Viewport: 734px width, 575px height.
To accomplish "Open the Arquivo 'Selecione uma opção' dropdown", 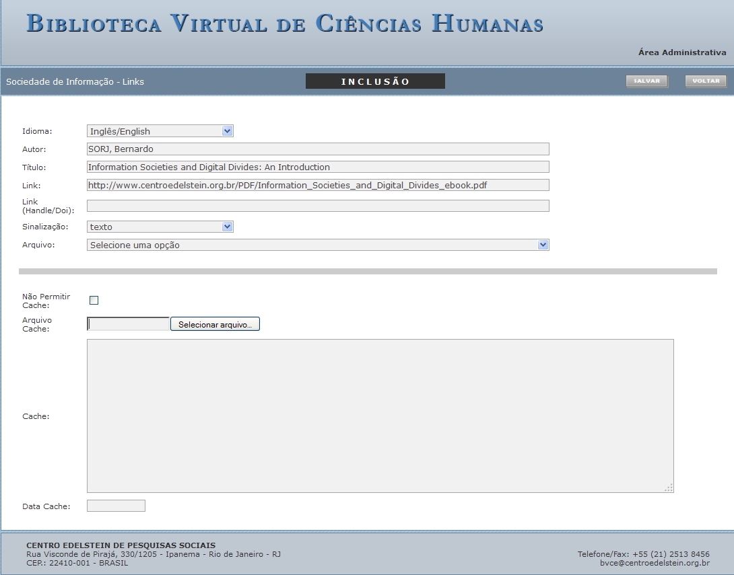I will tap(317, 245).
